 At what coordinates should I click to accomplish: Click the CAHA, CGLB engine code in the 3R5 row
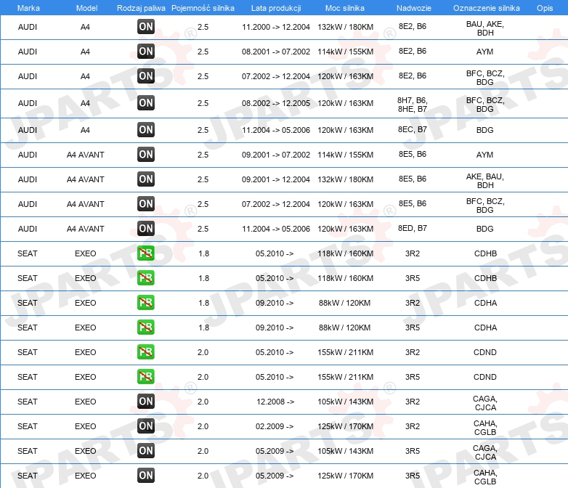click(x=485, y=477)
